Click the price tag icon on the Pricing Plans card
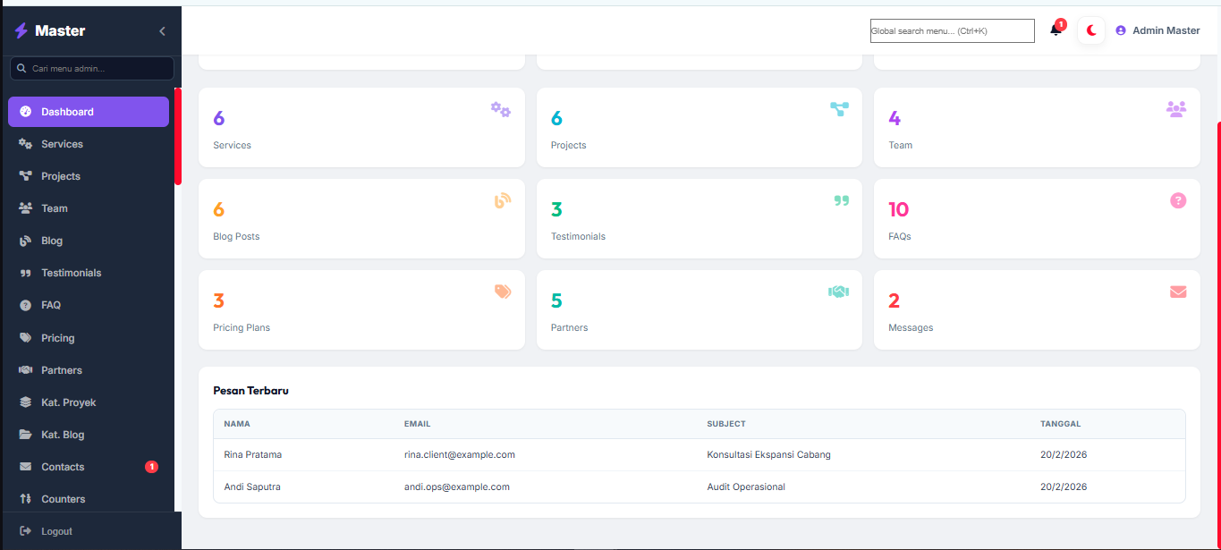Screen dimensions: 1221x550 (x=502, y=292)
